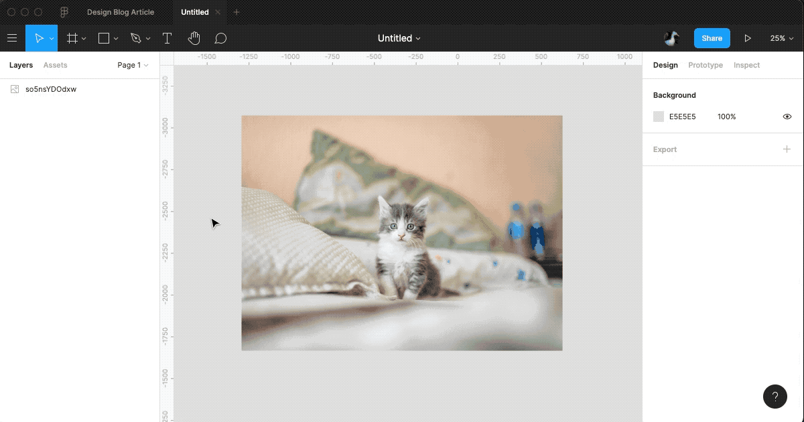Open the Untitled file name dropdown
This screenshot has width=804, height=422.
pos(399,38)
